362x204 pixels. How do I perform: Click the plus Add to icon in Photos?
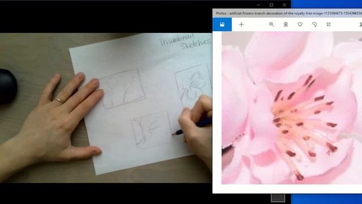pyautogui.click(x=242, y=24)
